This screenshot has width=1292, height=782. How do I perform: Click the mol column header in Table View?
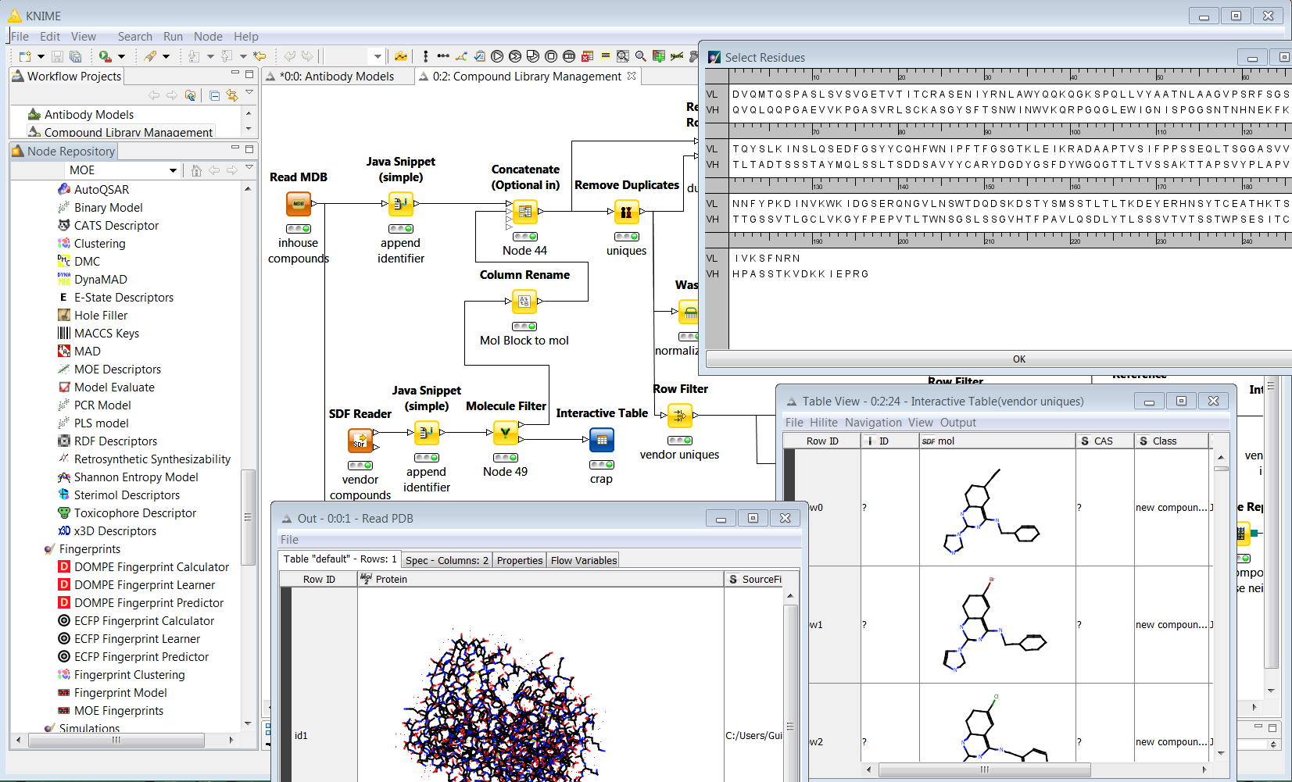997,441
